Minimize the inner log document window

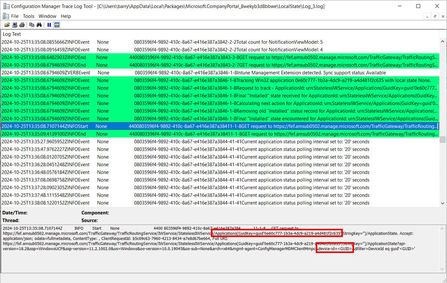427,17
